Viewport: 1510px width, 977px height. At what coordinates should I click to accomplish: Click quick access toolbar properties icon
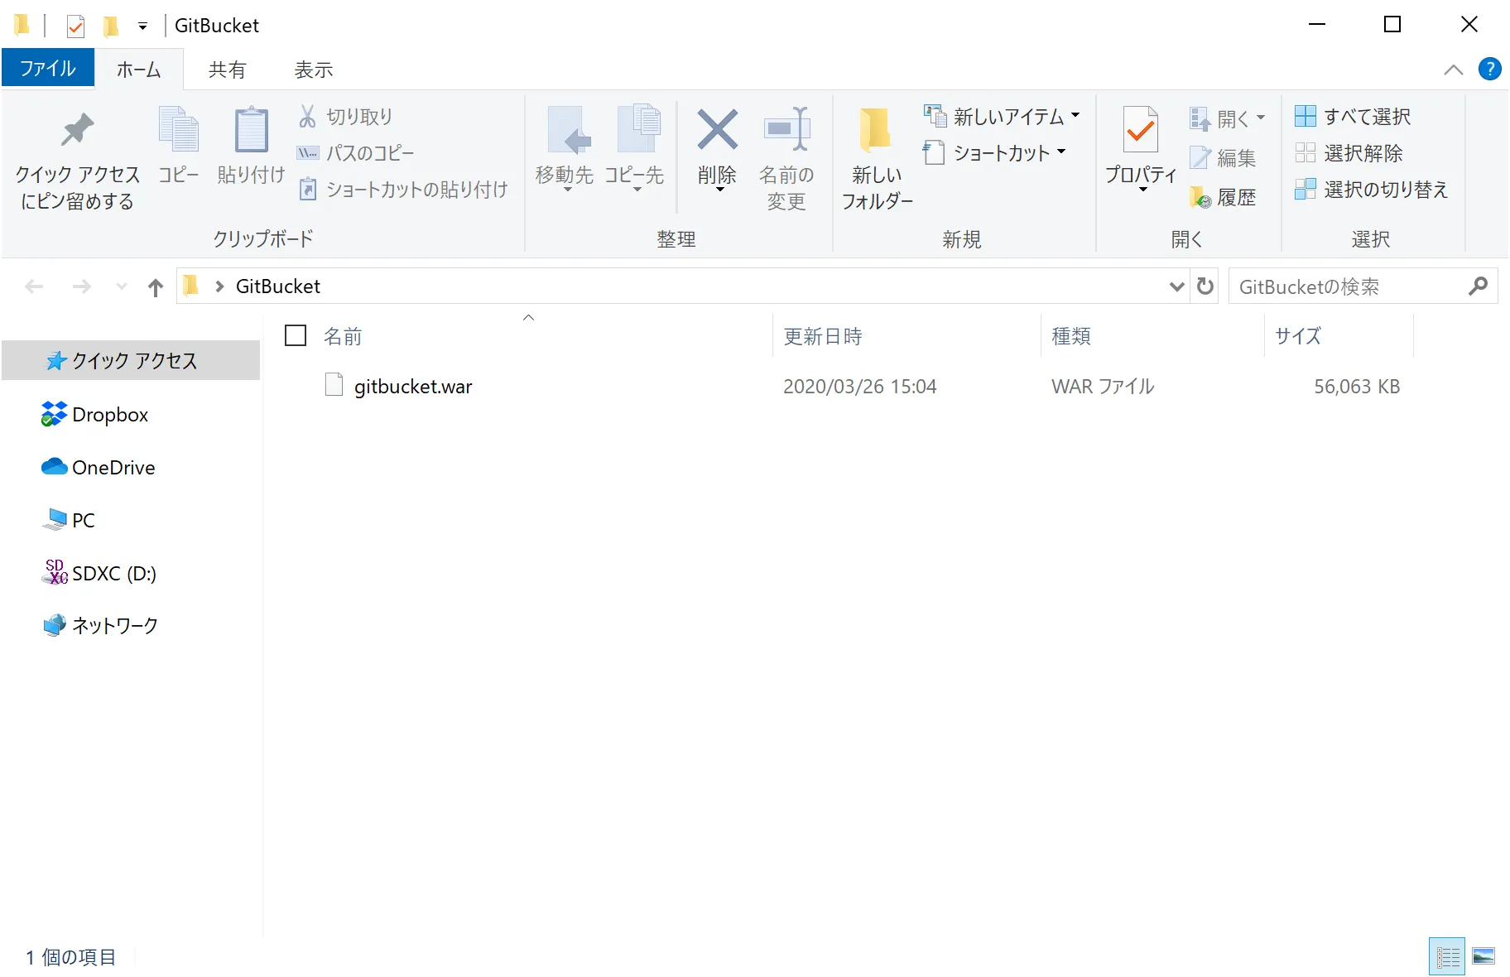point(75,26)
